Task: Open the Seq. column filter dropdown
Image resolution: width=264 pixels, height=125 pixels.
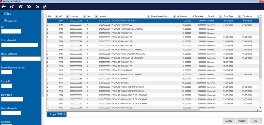Action: point(97,16)
